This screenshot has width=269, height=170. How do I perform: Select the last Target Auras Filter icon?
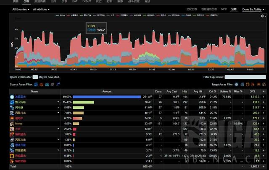(x=264, y=85)
